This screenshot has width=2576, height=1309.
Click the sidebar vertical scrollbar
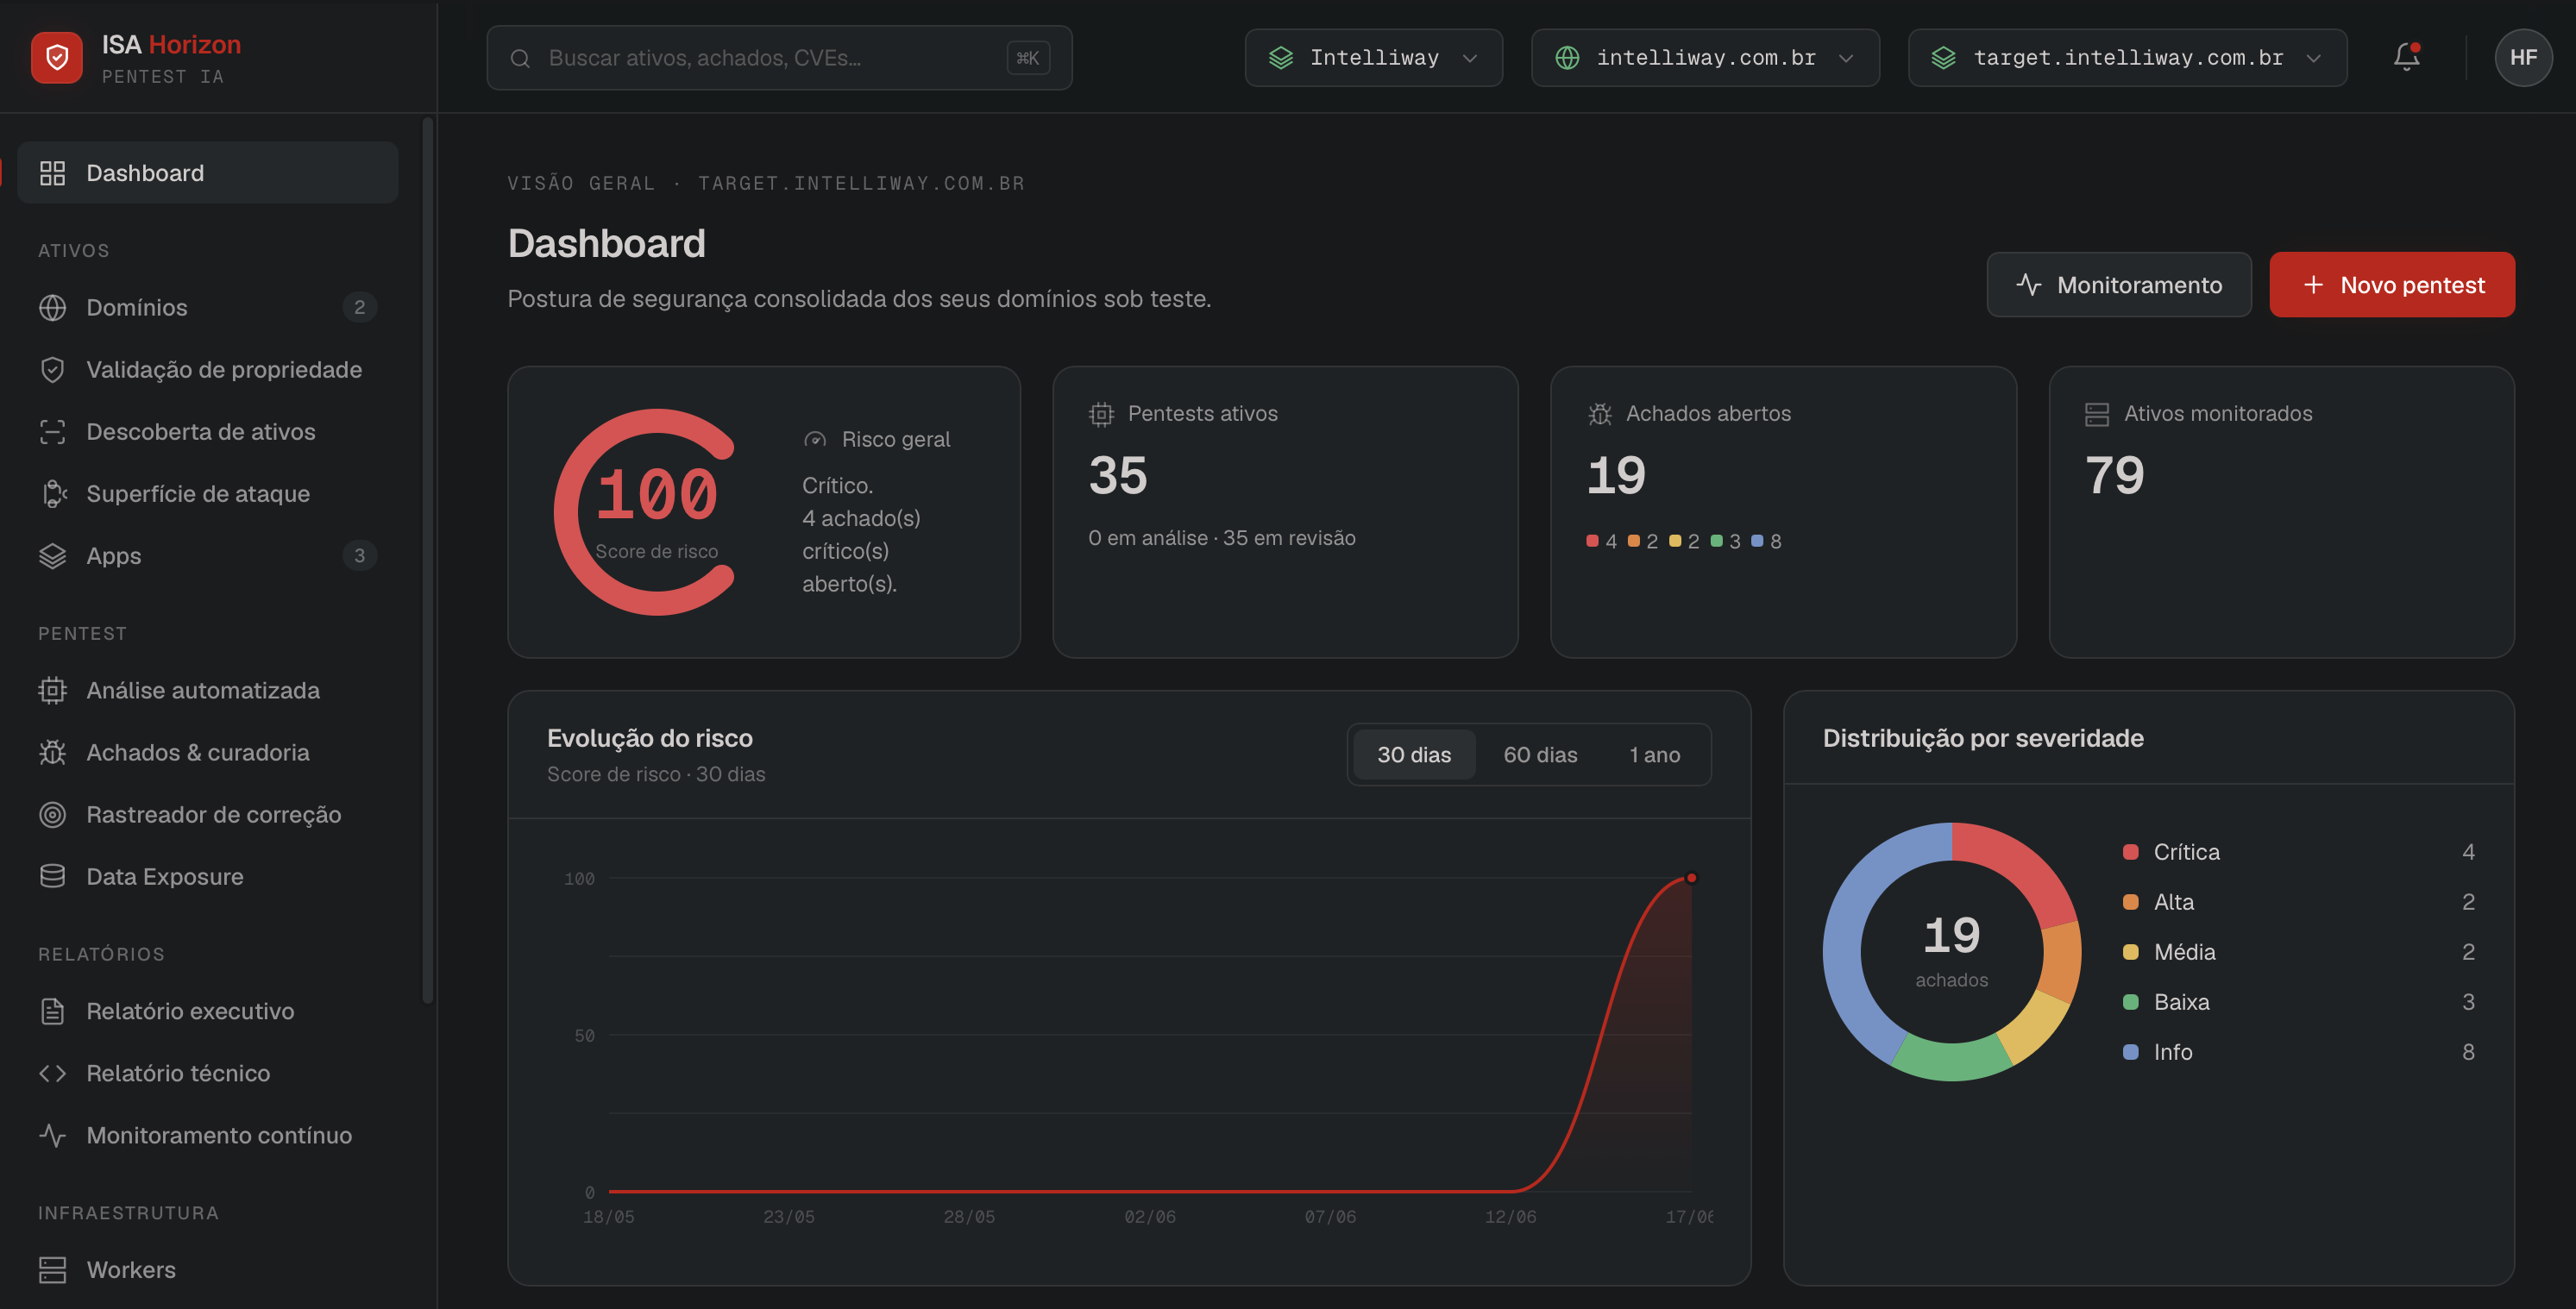coord(428,560)
